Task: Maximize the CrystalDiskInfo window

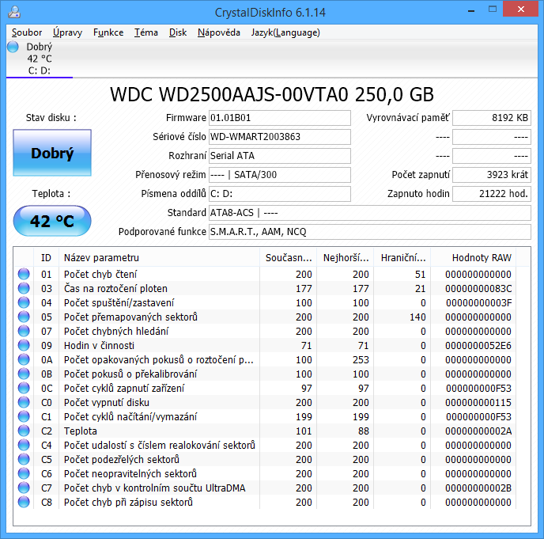Action: point(493,9)
